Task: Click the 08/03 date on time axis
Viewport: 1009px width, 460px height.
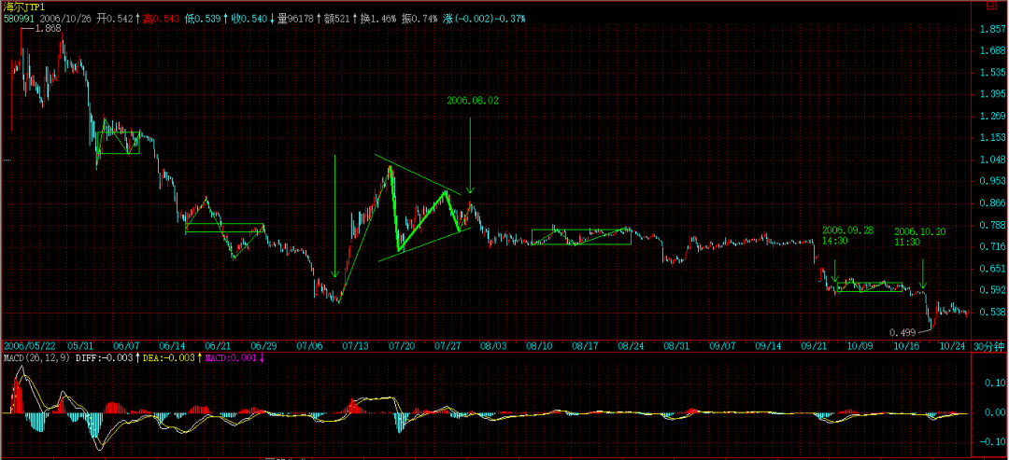Action: tap(492, 345)
